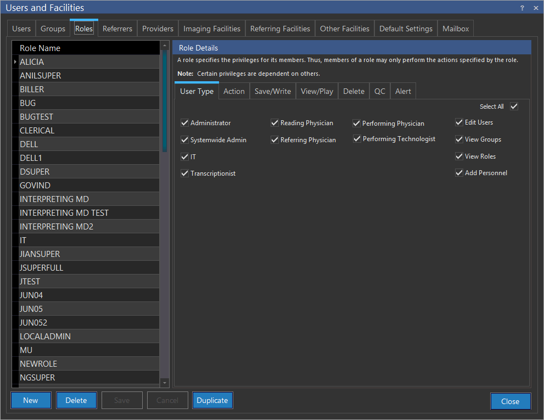Image resolution: width=544 pixels, height=420 pixels.
Task: Open the Save/Write privileges tab
Action: click(x=272, y=91)
